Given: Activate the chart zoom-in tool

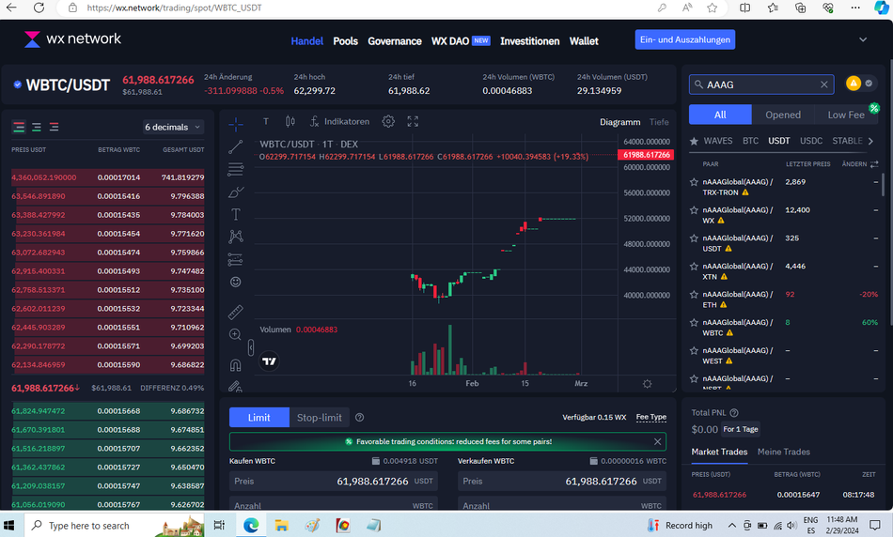Looking at the screenshot, I should (235, 334).
